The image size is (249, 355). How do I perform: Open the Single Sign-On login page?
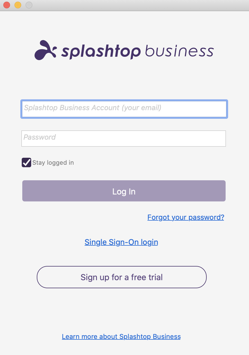tap(121, 242)
